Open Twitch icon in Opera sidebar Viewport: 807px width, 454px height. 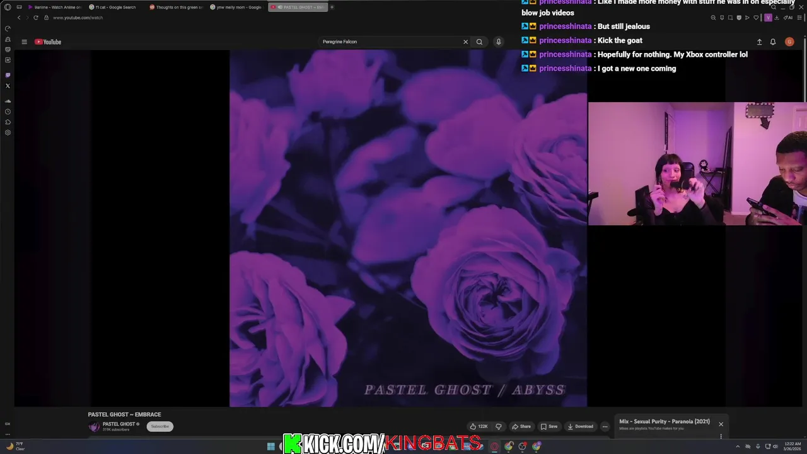[8, 75]
